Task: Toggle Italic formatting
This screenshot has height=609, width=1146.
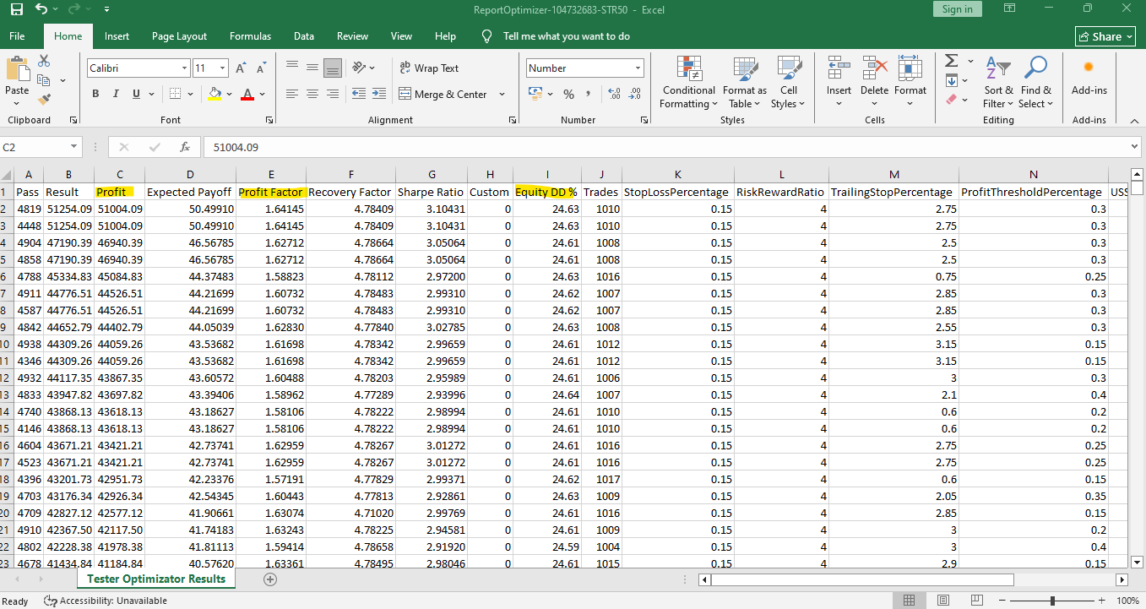Action: pyautogui.click(x=116, y=94)
